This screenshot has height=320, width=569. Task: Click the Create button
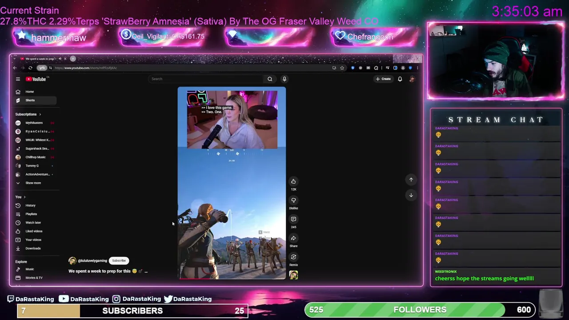click(x=383, y=79)
